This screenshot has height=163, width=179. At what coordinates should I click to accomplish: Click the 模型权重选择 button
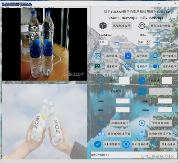121,26
